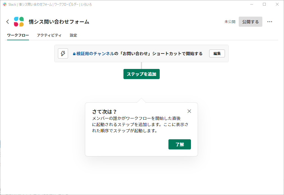Select the trigger description row
284x195 pixels.
click(x=146, y=53)
